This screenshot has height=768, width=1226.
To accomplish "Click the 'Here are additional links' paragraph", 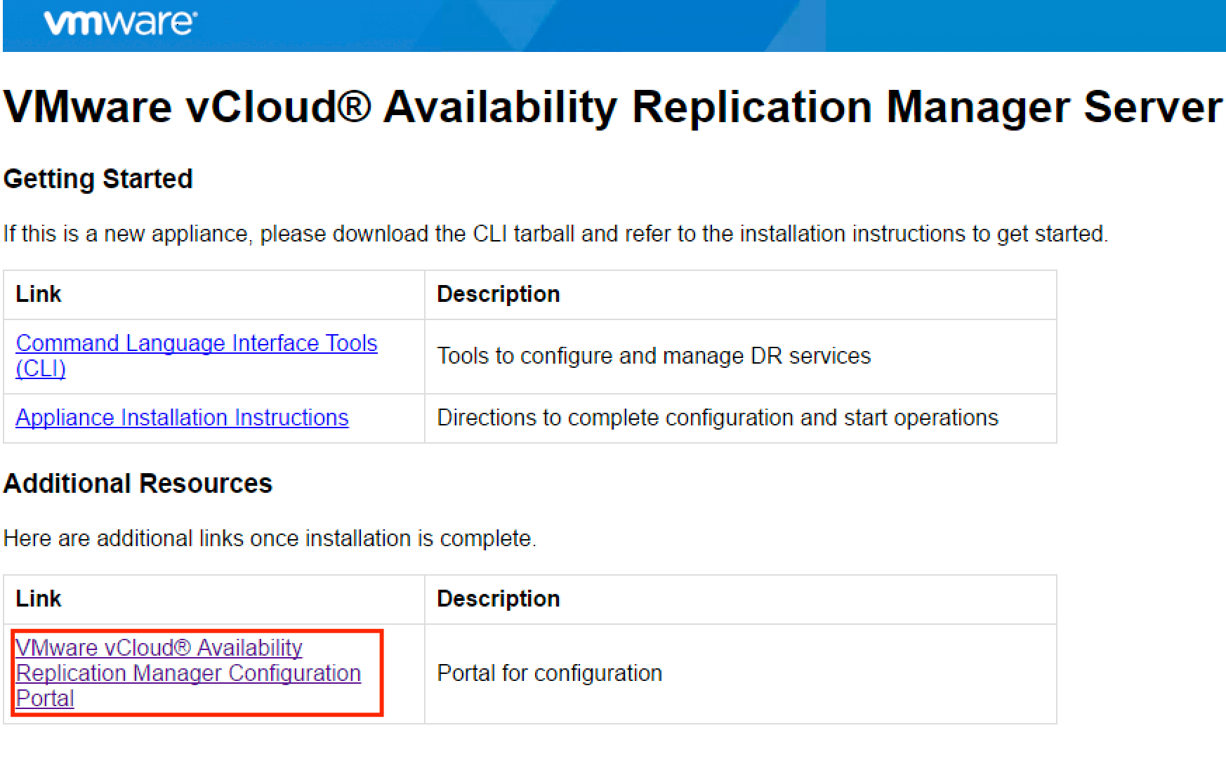I will coord(270,538).
